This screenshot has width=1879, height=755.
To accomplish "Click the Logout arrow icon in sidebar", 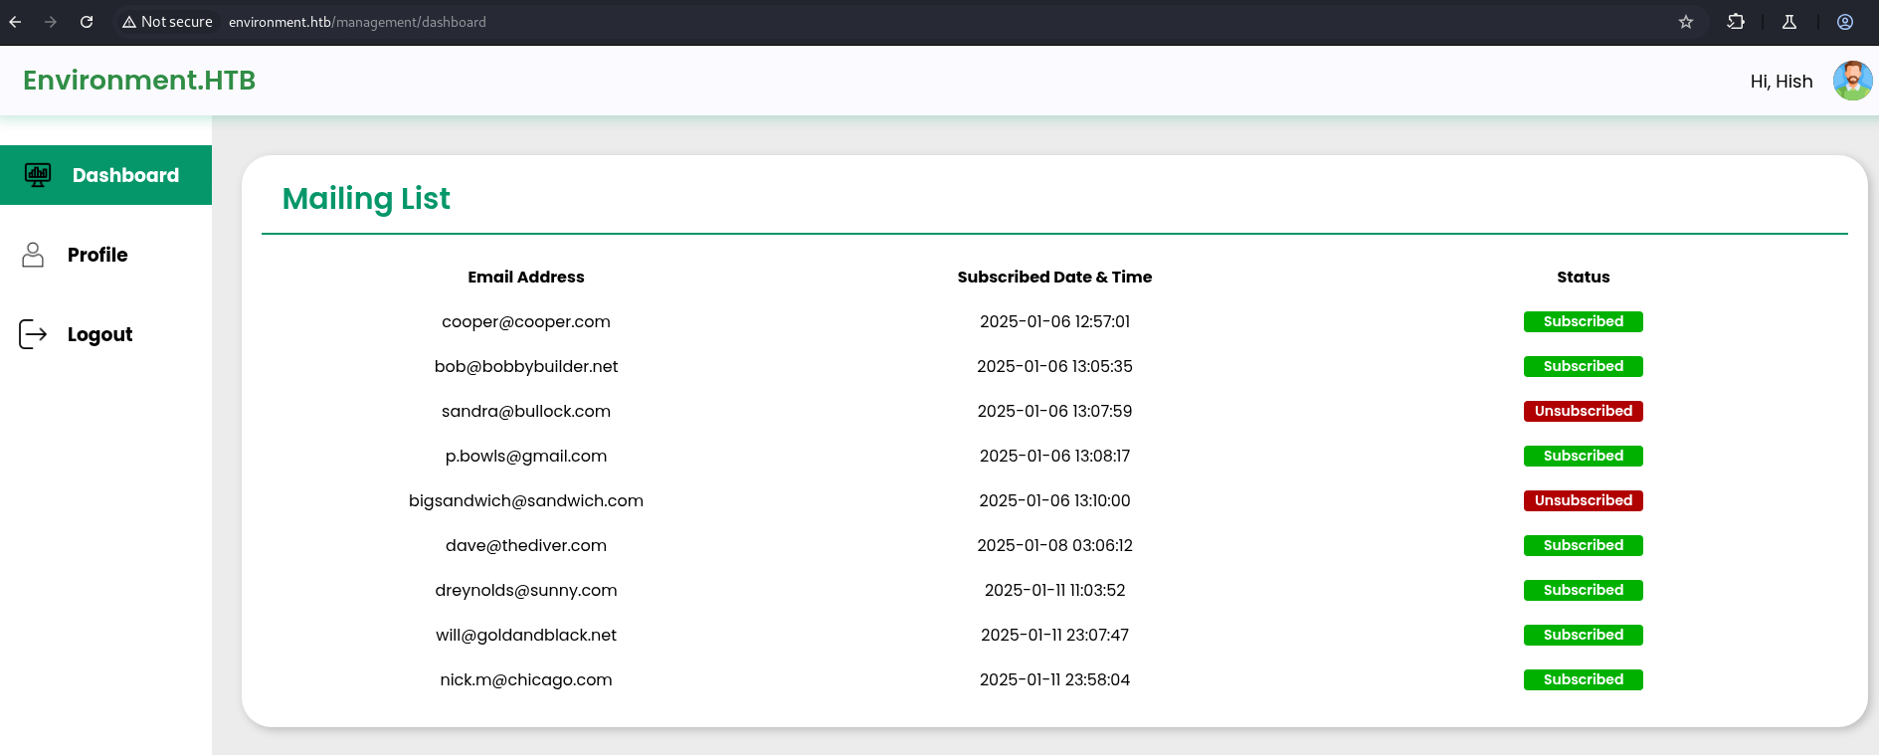I will click(33, 334).
